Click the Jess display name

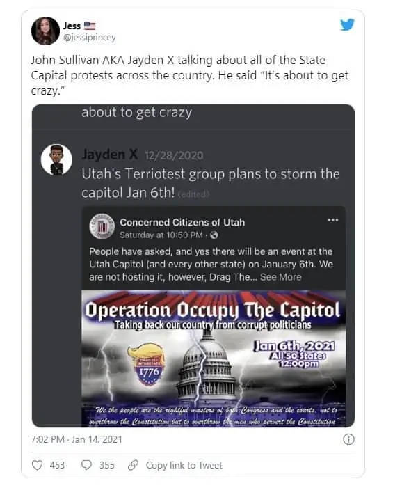[x=72, y=26]
